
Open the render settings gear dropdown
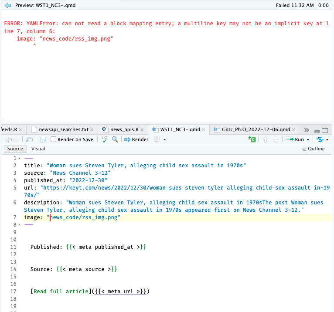(x=160, y=139)
